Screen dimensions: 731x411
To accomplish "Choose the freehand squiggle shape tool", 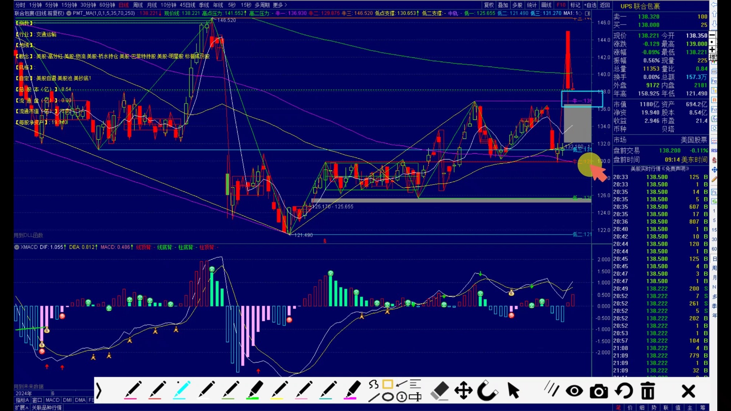I will [373, 384].
